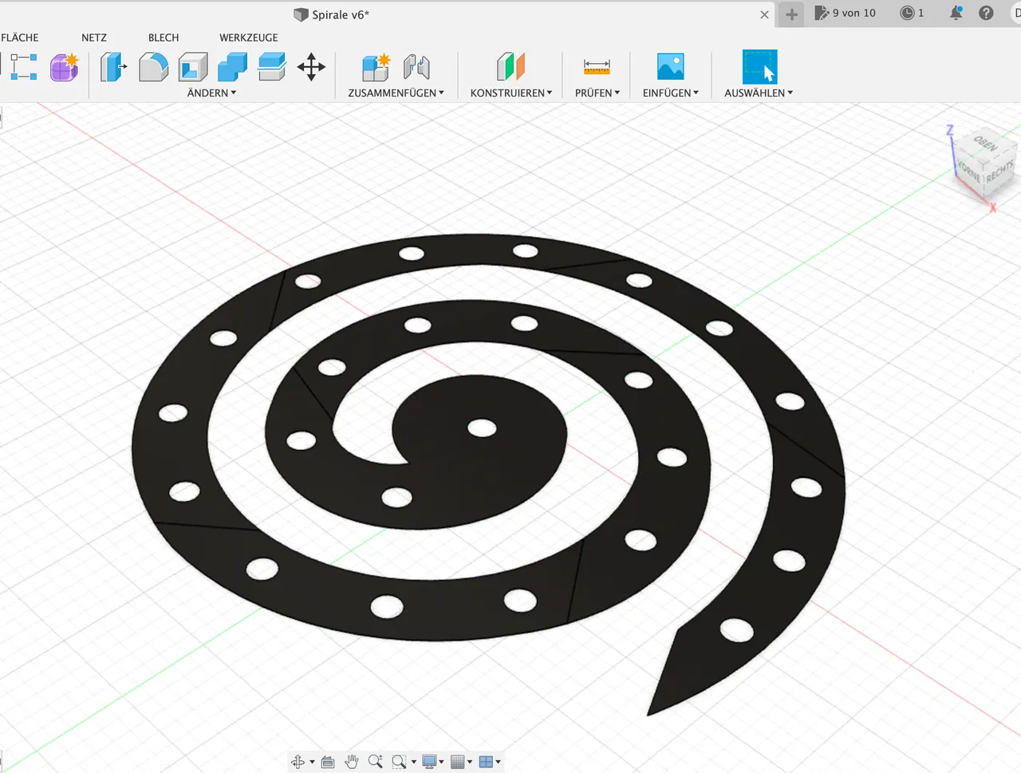Switch to the FLÄCHE tab
Viewport: 1021px width, 773px height.
[x=20, y=37]
